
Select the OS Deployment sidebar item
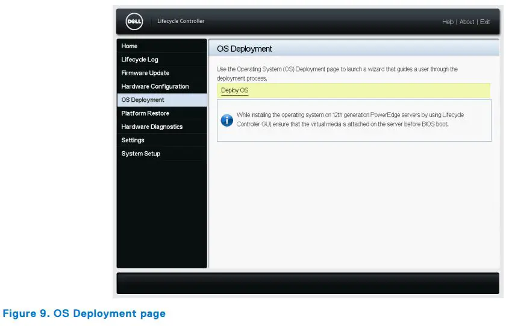161,100
